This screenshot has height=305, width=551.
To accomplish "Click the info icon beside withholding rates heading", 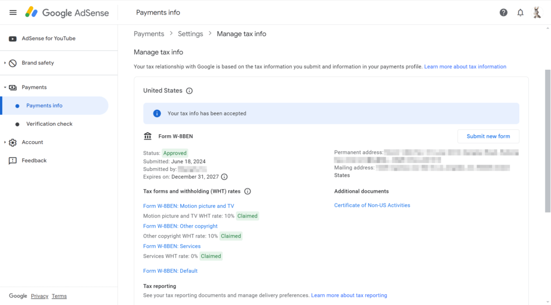I will (248, 191).
